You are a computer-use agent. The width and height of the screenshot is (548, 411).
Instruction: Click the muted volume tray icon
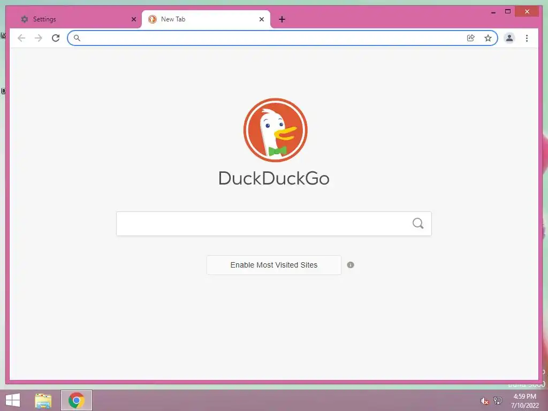pyautogui.click(x=484, y=401)
